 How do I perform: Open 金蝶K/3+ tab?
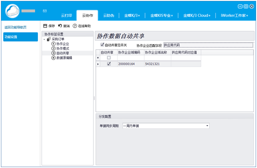(x=132, y=16)
